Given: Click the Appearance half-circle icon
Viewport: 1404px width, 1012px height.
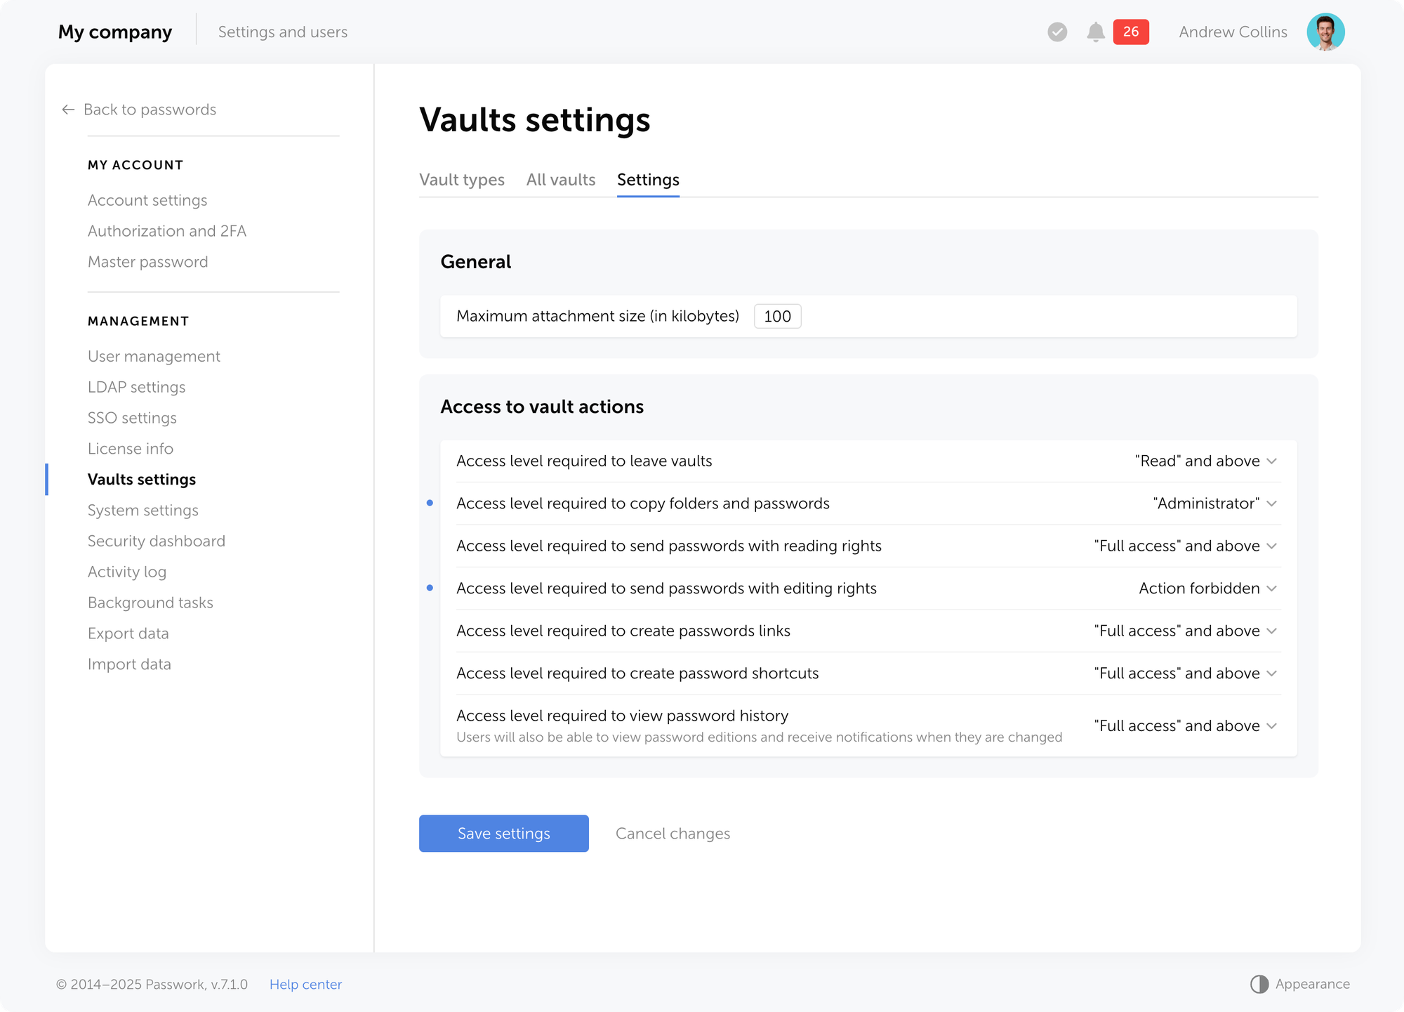Looking at the screenshot, I should [1259, 984].
